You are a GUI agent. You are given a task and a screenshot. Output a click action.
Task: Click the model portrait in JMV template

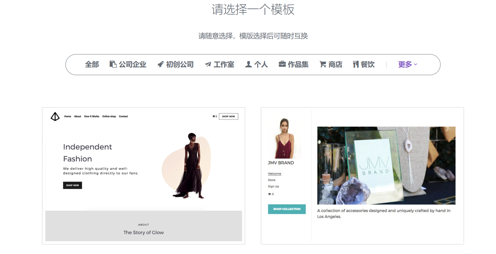coord(284,138)
